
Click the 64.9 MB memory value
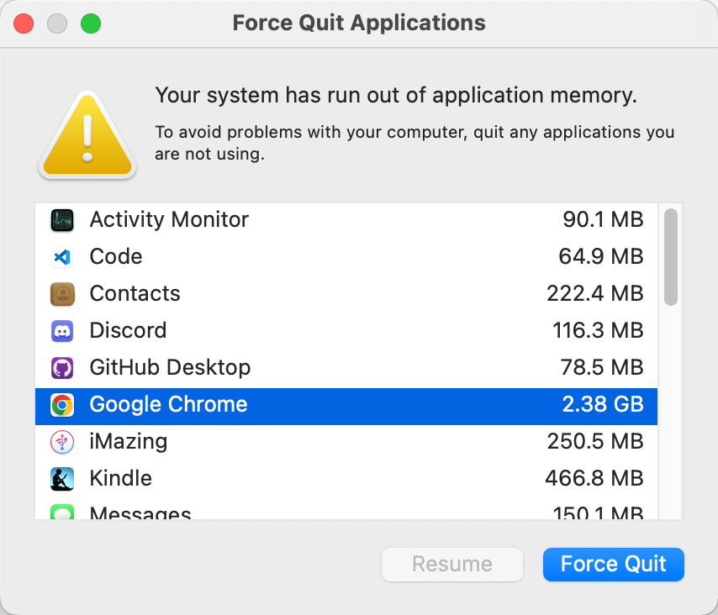click(601, 257)
